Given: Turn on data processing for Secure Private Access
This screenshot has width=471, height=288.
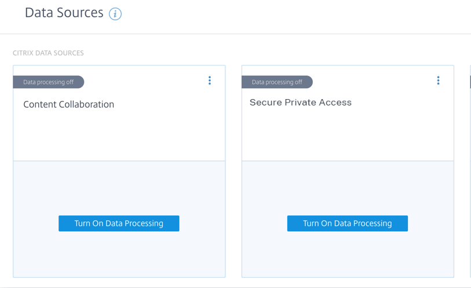Looking at the screenshot, I should [347, 223].
